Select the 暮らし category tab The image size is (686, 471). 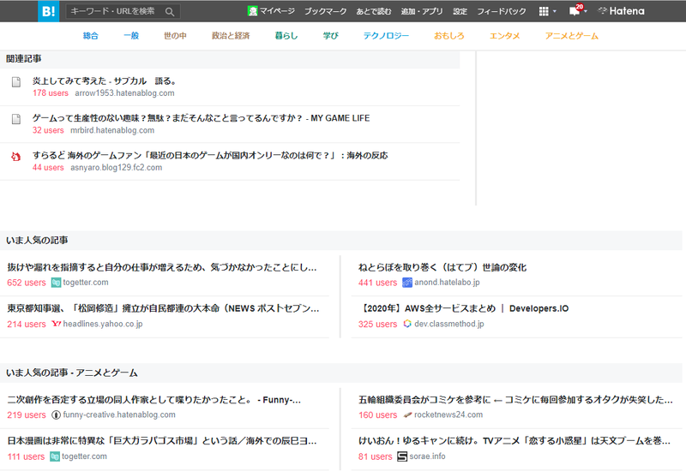pos(286,36)
